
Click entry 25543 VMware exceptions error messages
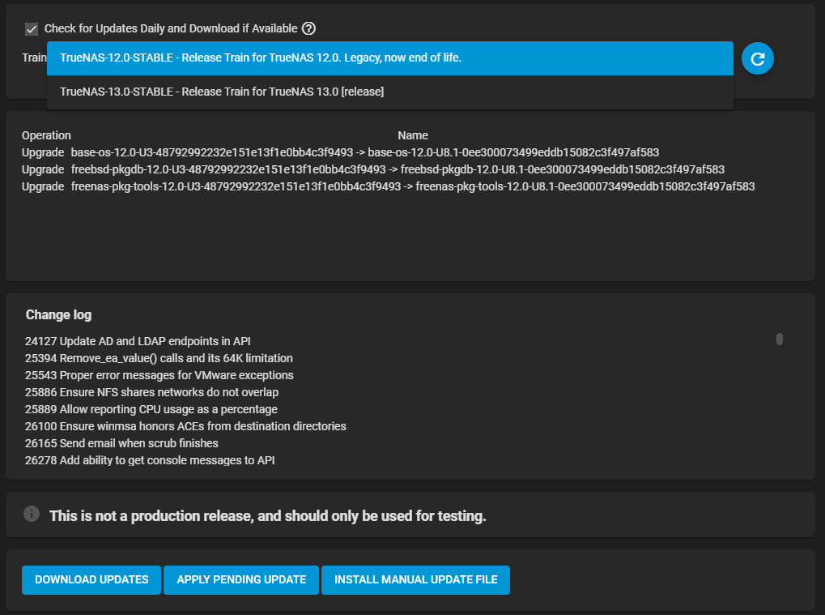pos(159,375)
